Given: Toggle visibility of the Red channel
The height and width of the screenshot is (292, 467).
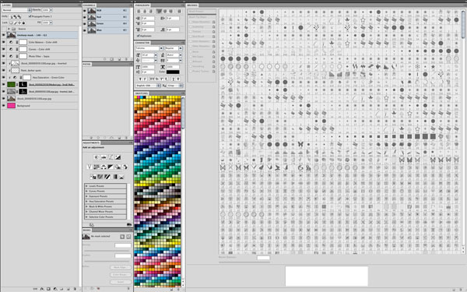Looking at the screenshot, I should point(85,17).
